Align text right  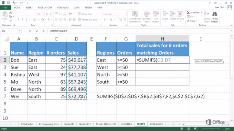pyautogui.click(x=64, y=20)
